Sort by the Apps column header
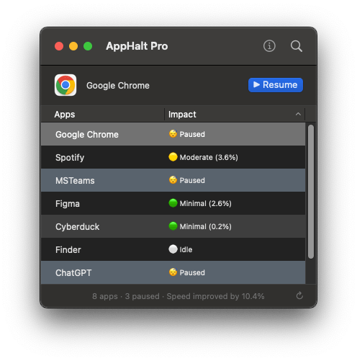357x361 pixels. (103, 115)
